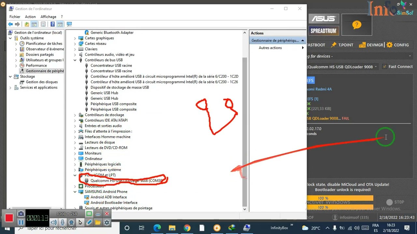Select Dossiers partagés in left tree
The height and width of the screenshot is (234, 417).
[40, 55]
